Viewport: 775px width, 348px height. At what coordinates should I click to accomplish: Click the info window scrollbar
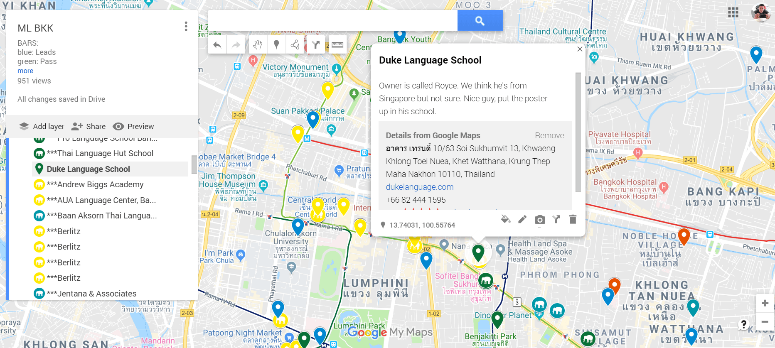click(x=578, y=132)
